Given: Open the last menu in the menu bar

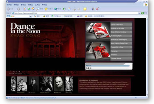Looking at the screenshot, I should (45, 5).
